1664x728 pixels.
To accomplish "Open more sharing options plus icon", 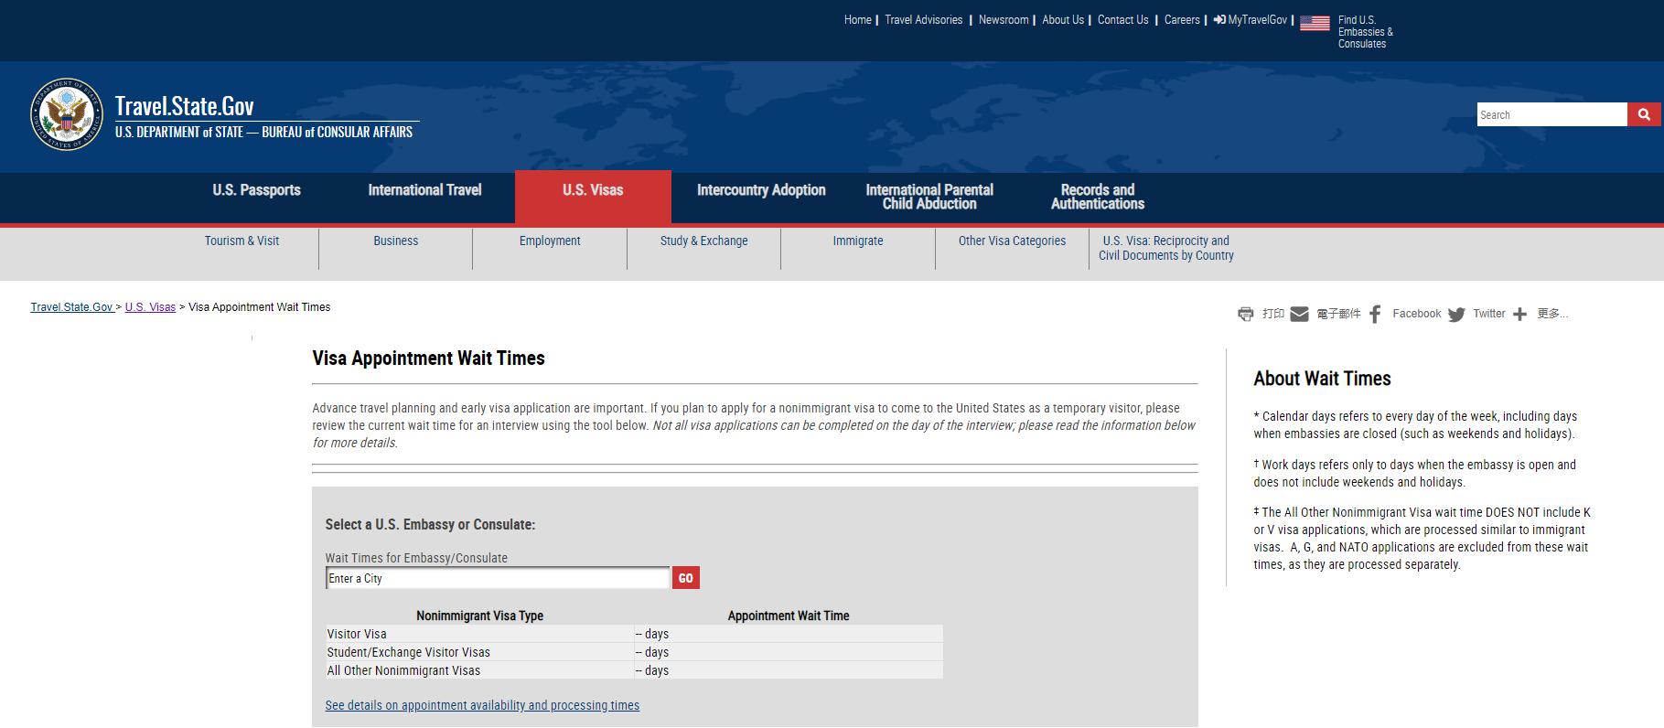I will pyautogui.click(x=1519, y=315).
